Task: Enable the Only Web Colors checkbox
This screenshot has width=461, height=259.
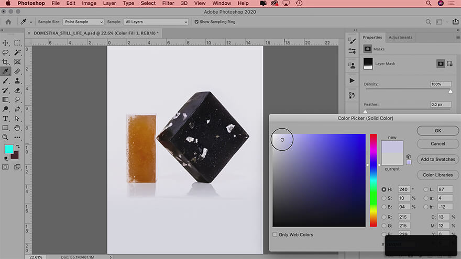Action: 276,234
